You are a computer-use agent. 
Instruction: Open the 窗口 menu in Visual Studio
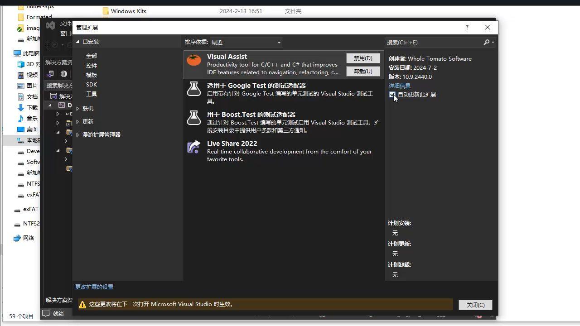click(x=66, y=33)
